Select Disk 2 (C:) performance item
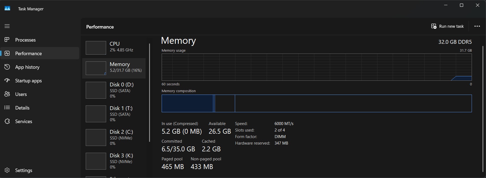The width and height of the screenshot is (486, 178). (114, 138)
